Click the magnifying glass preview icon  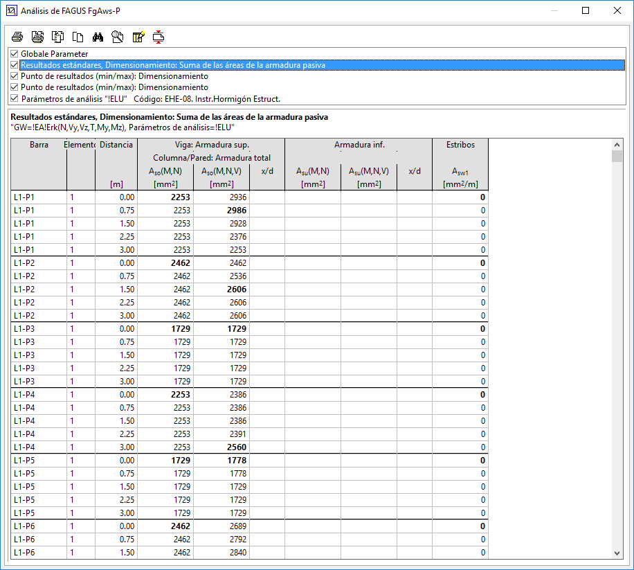coord(118,37)
